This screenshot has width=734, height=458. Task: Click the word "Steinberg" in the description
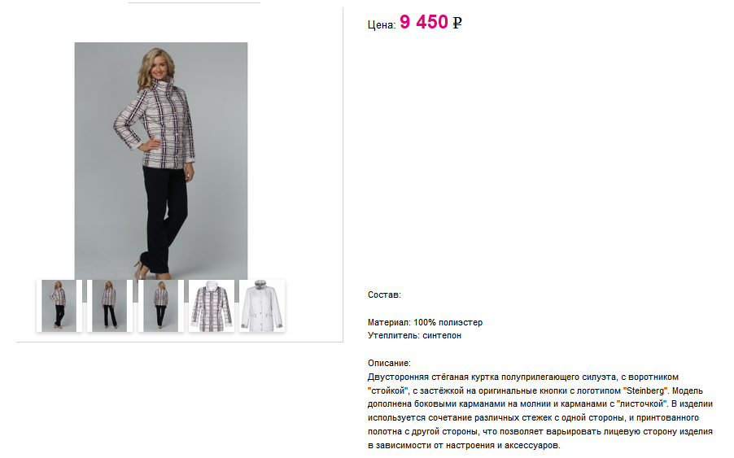pyautogui.click(x=645, y=390)
